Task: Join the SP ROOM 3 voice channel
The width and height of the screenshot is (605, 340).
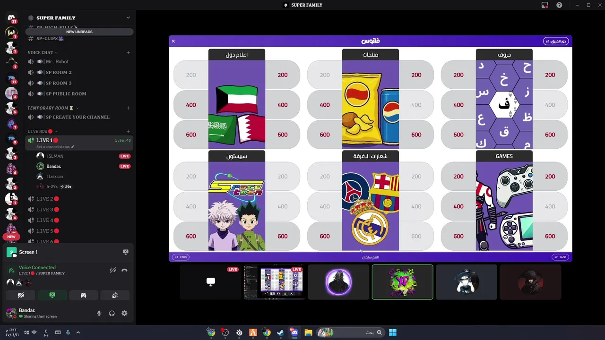Action: pyautogui.click(x=78, y=83)
